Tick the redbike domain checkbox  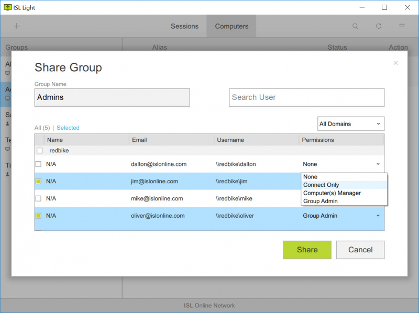pyautogui.click(x=40, y=151)
